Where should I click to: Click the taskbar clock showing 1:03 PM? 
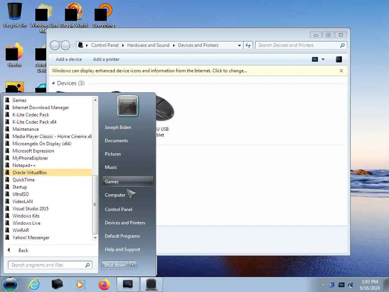coord(370,284)
